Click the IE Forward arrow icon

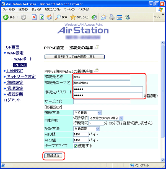point(24,17)
